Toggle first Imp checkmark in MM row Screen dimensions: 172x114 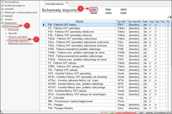pyautogui.click(x=150, y=101)
